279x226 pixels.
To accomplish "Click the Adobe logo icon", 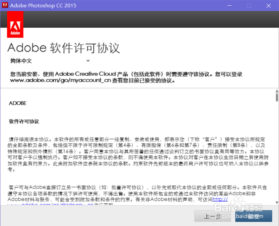I will (15, 24).
